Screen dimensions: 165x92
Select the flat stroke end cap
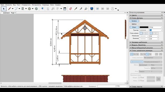point(151,33)
